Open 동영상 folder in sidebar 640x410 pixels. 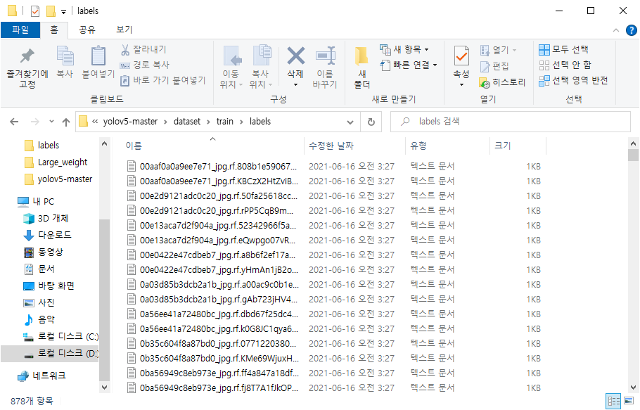[44, 252]
